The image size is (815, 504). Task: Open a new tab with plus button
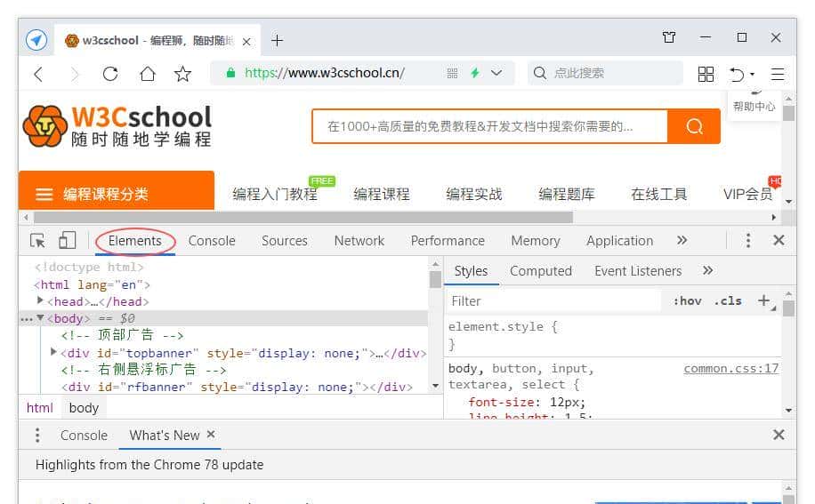point(277,40)
